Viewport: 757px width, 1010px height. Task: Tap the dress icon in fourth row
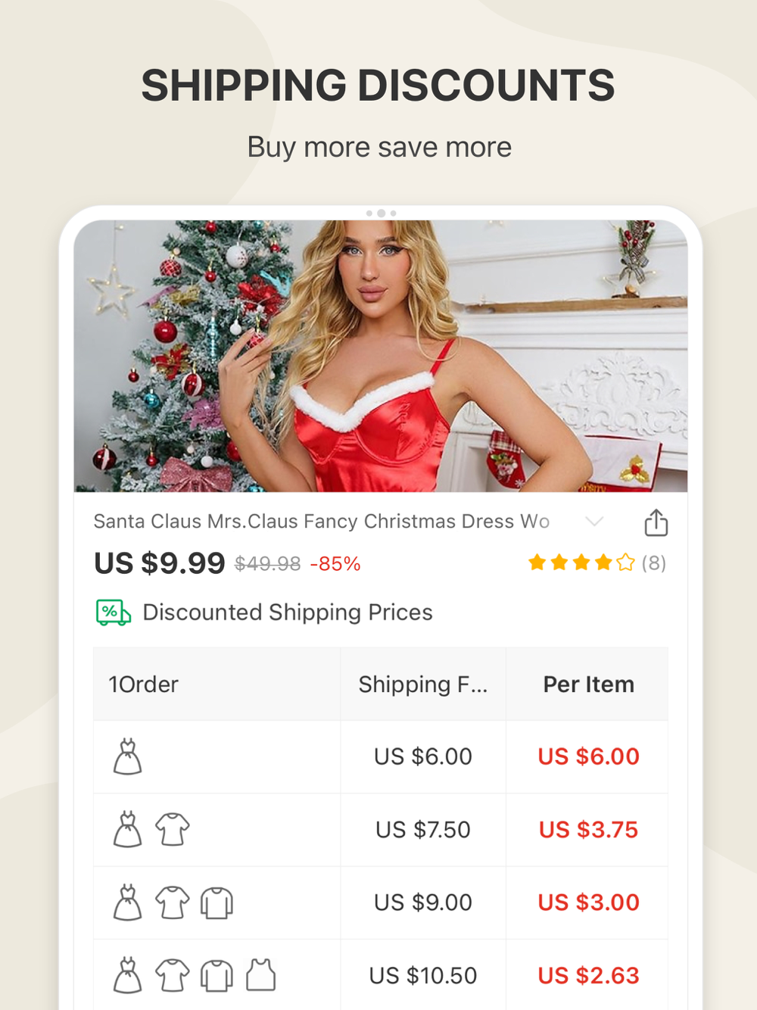[x=128, y=975]
